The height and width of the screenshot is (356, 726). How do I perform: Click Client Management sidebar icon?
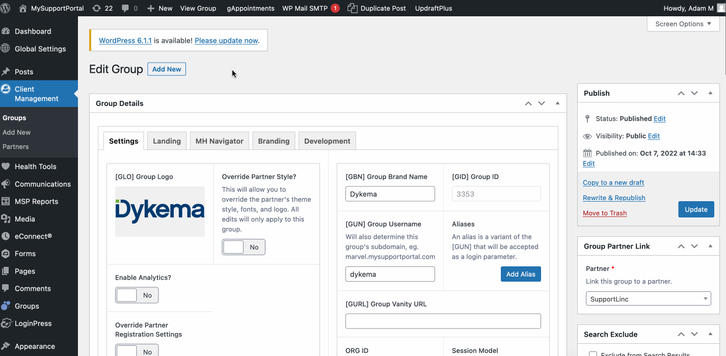(x=6, y=89)
